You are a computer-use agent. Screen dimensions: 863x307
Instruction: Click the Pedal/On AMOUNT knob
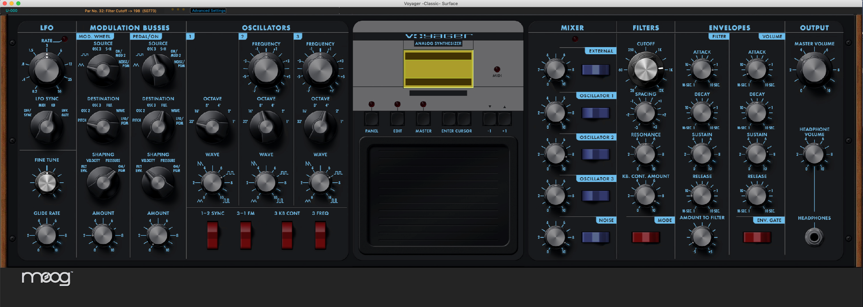pos(158,235)
